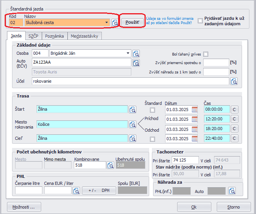
Task: Click search icon next to Účel field
Action: coord(234,81)
